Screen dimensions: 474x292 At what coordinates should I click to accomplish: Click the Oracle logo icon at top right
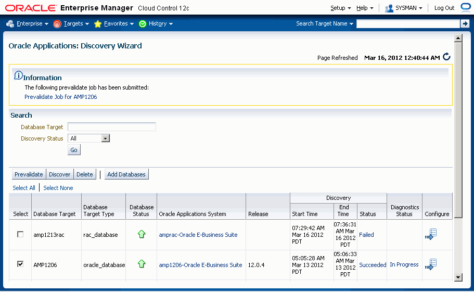pyautogui.click(x=467, y=7)
